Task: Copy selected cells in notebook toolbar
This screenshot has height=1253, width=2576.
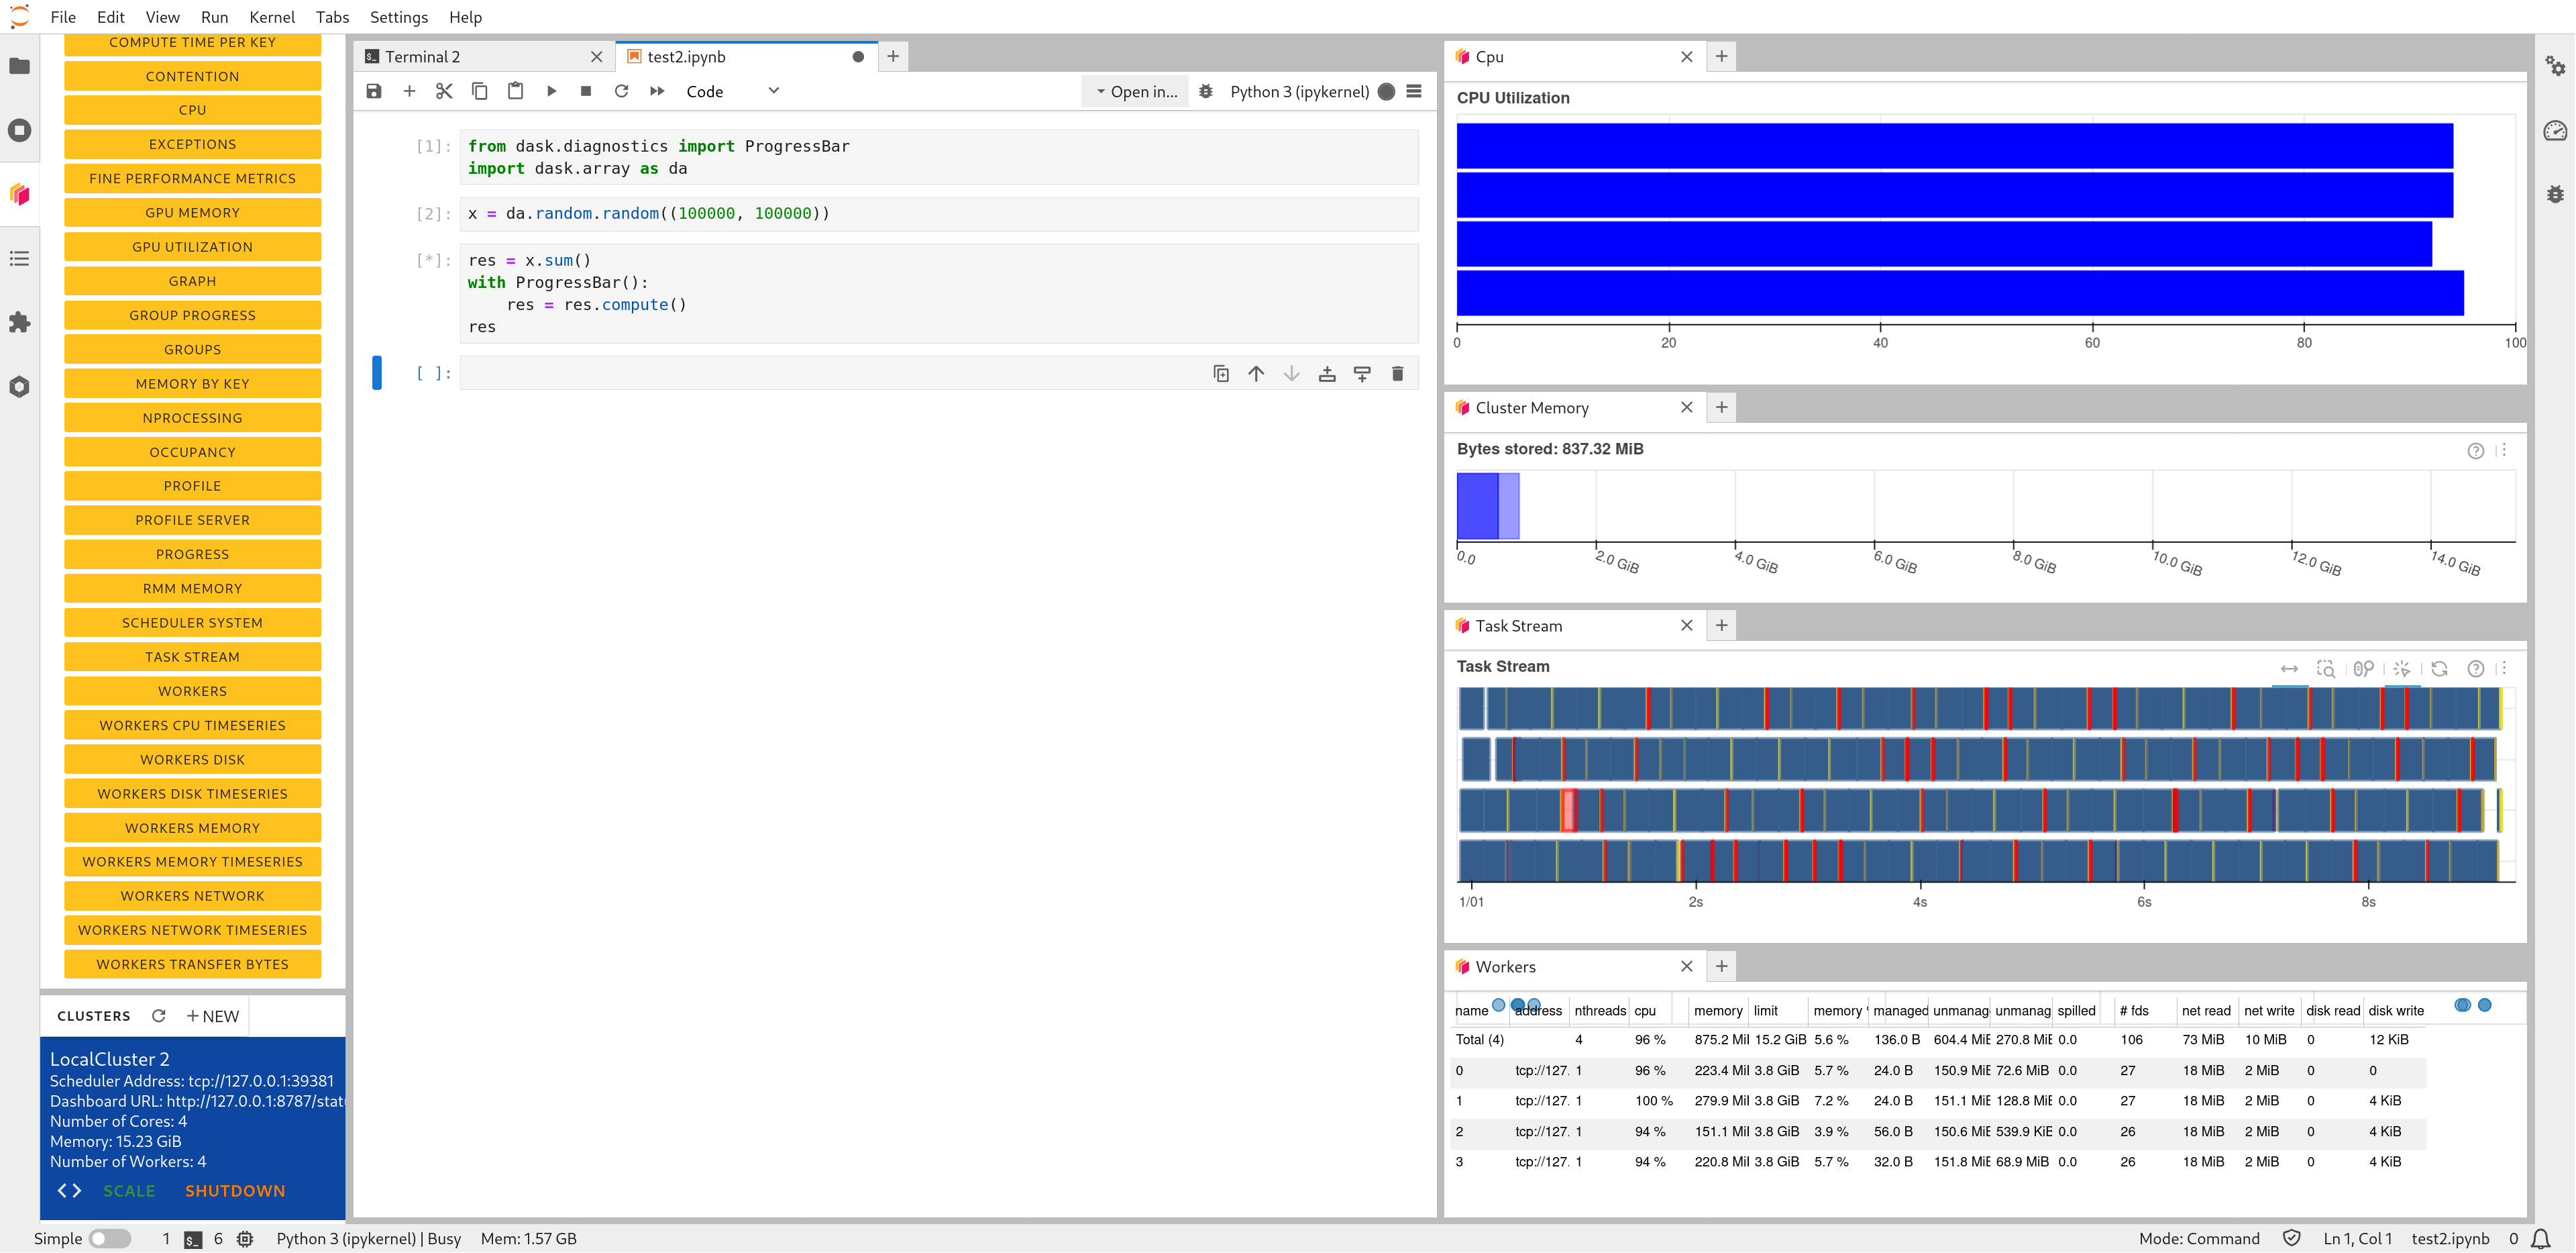Action: 480,91
